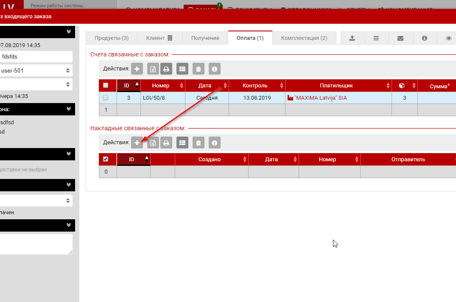Click Excel export icon for invoices

[x=153, y=69]
